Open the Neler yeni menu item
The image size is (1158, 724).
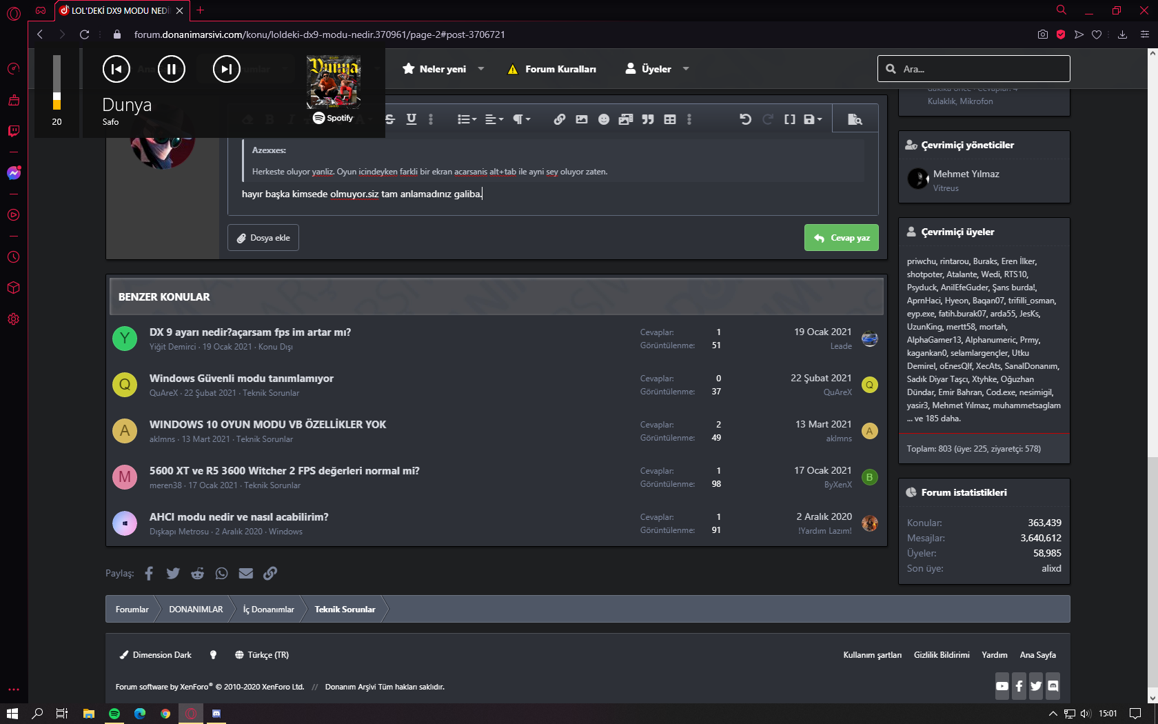[434, 69]
